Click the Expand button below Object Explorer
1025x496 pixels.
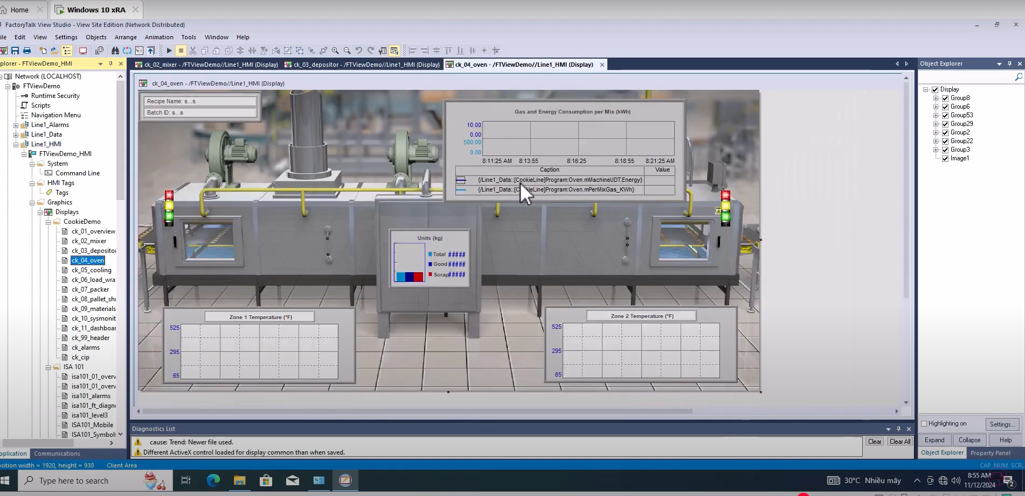click(x=934, y=440)
